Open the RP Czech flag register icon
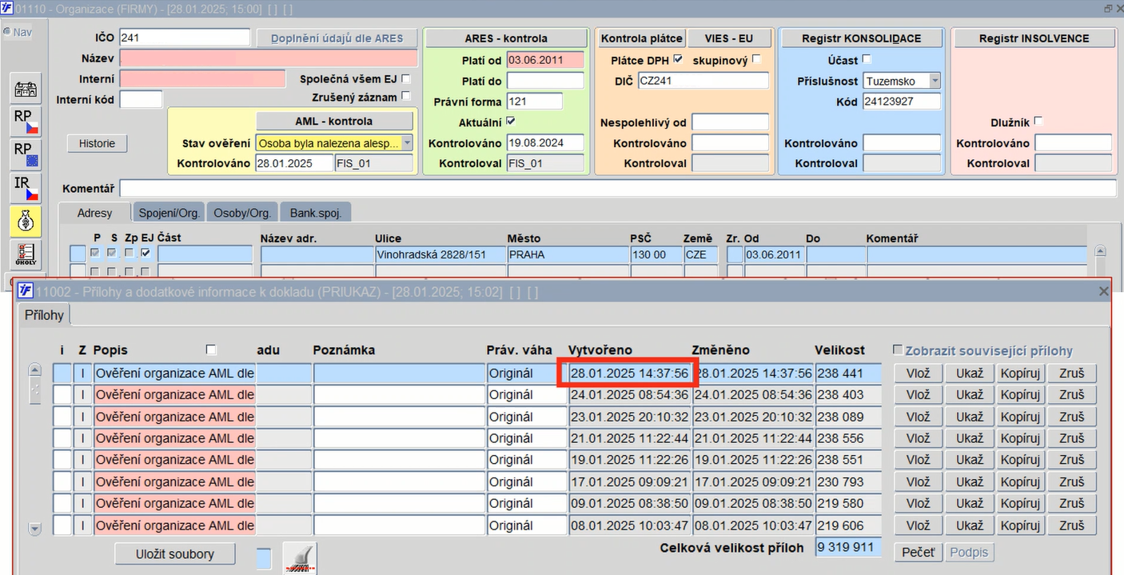Viewport: 1124px width, 575px height. pos(26,122)
